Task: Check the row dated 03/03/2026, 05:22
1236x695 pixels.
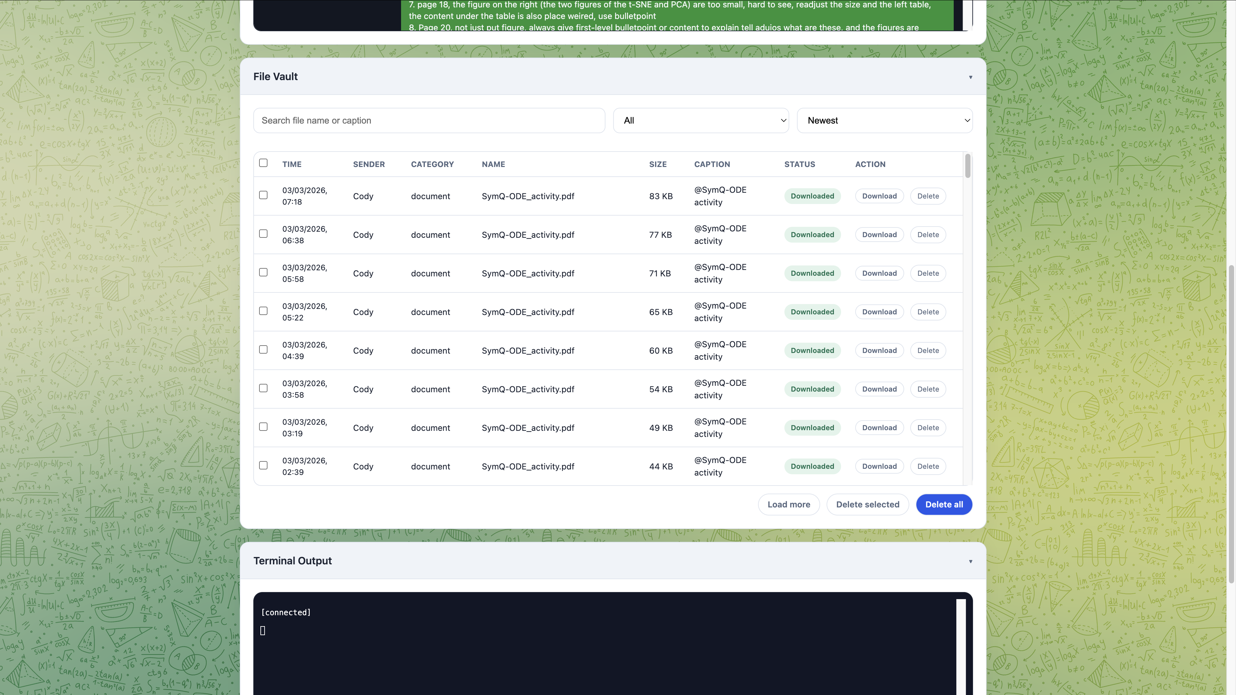Action: (263, 311)
